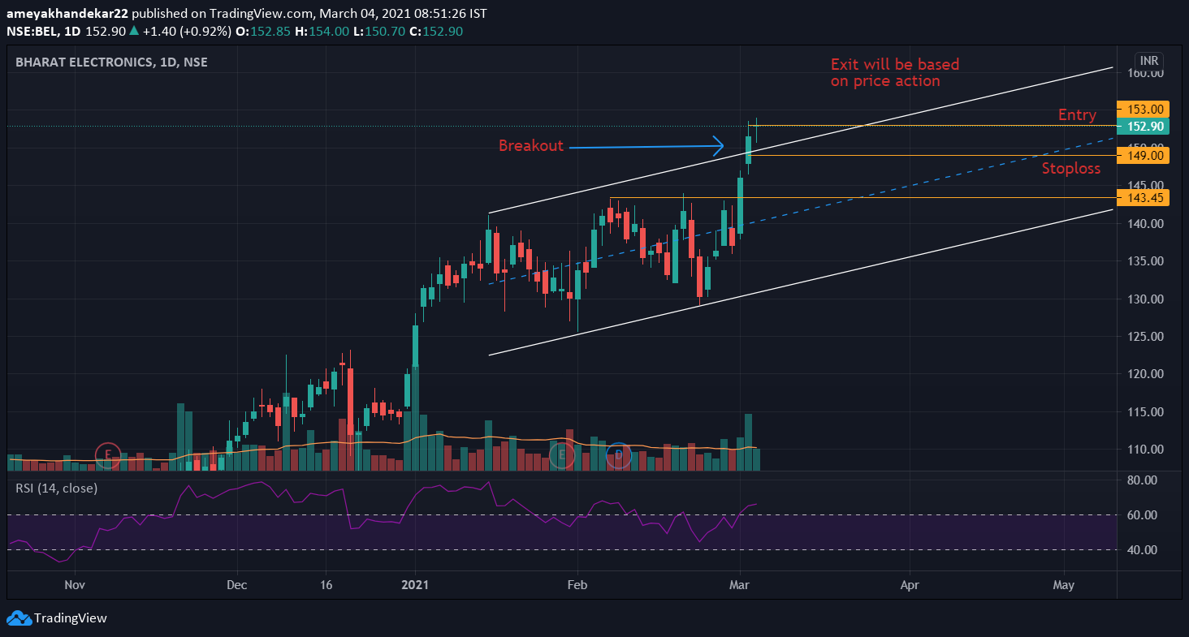
Task: Click the 'BHARAT ELECTRONICS, 1D, NSE' title
Action: pos(111,62)
